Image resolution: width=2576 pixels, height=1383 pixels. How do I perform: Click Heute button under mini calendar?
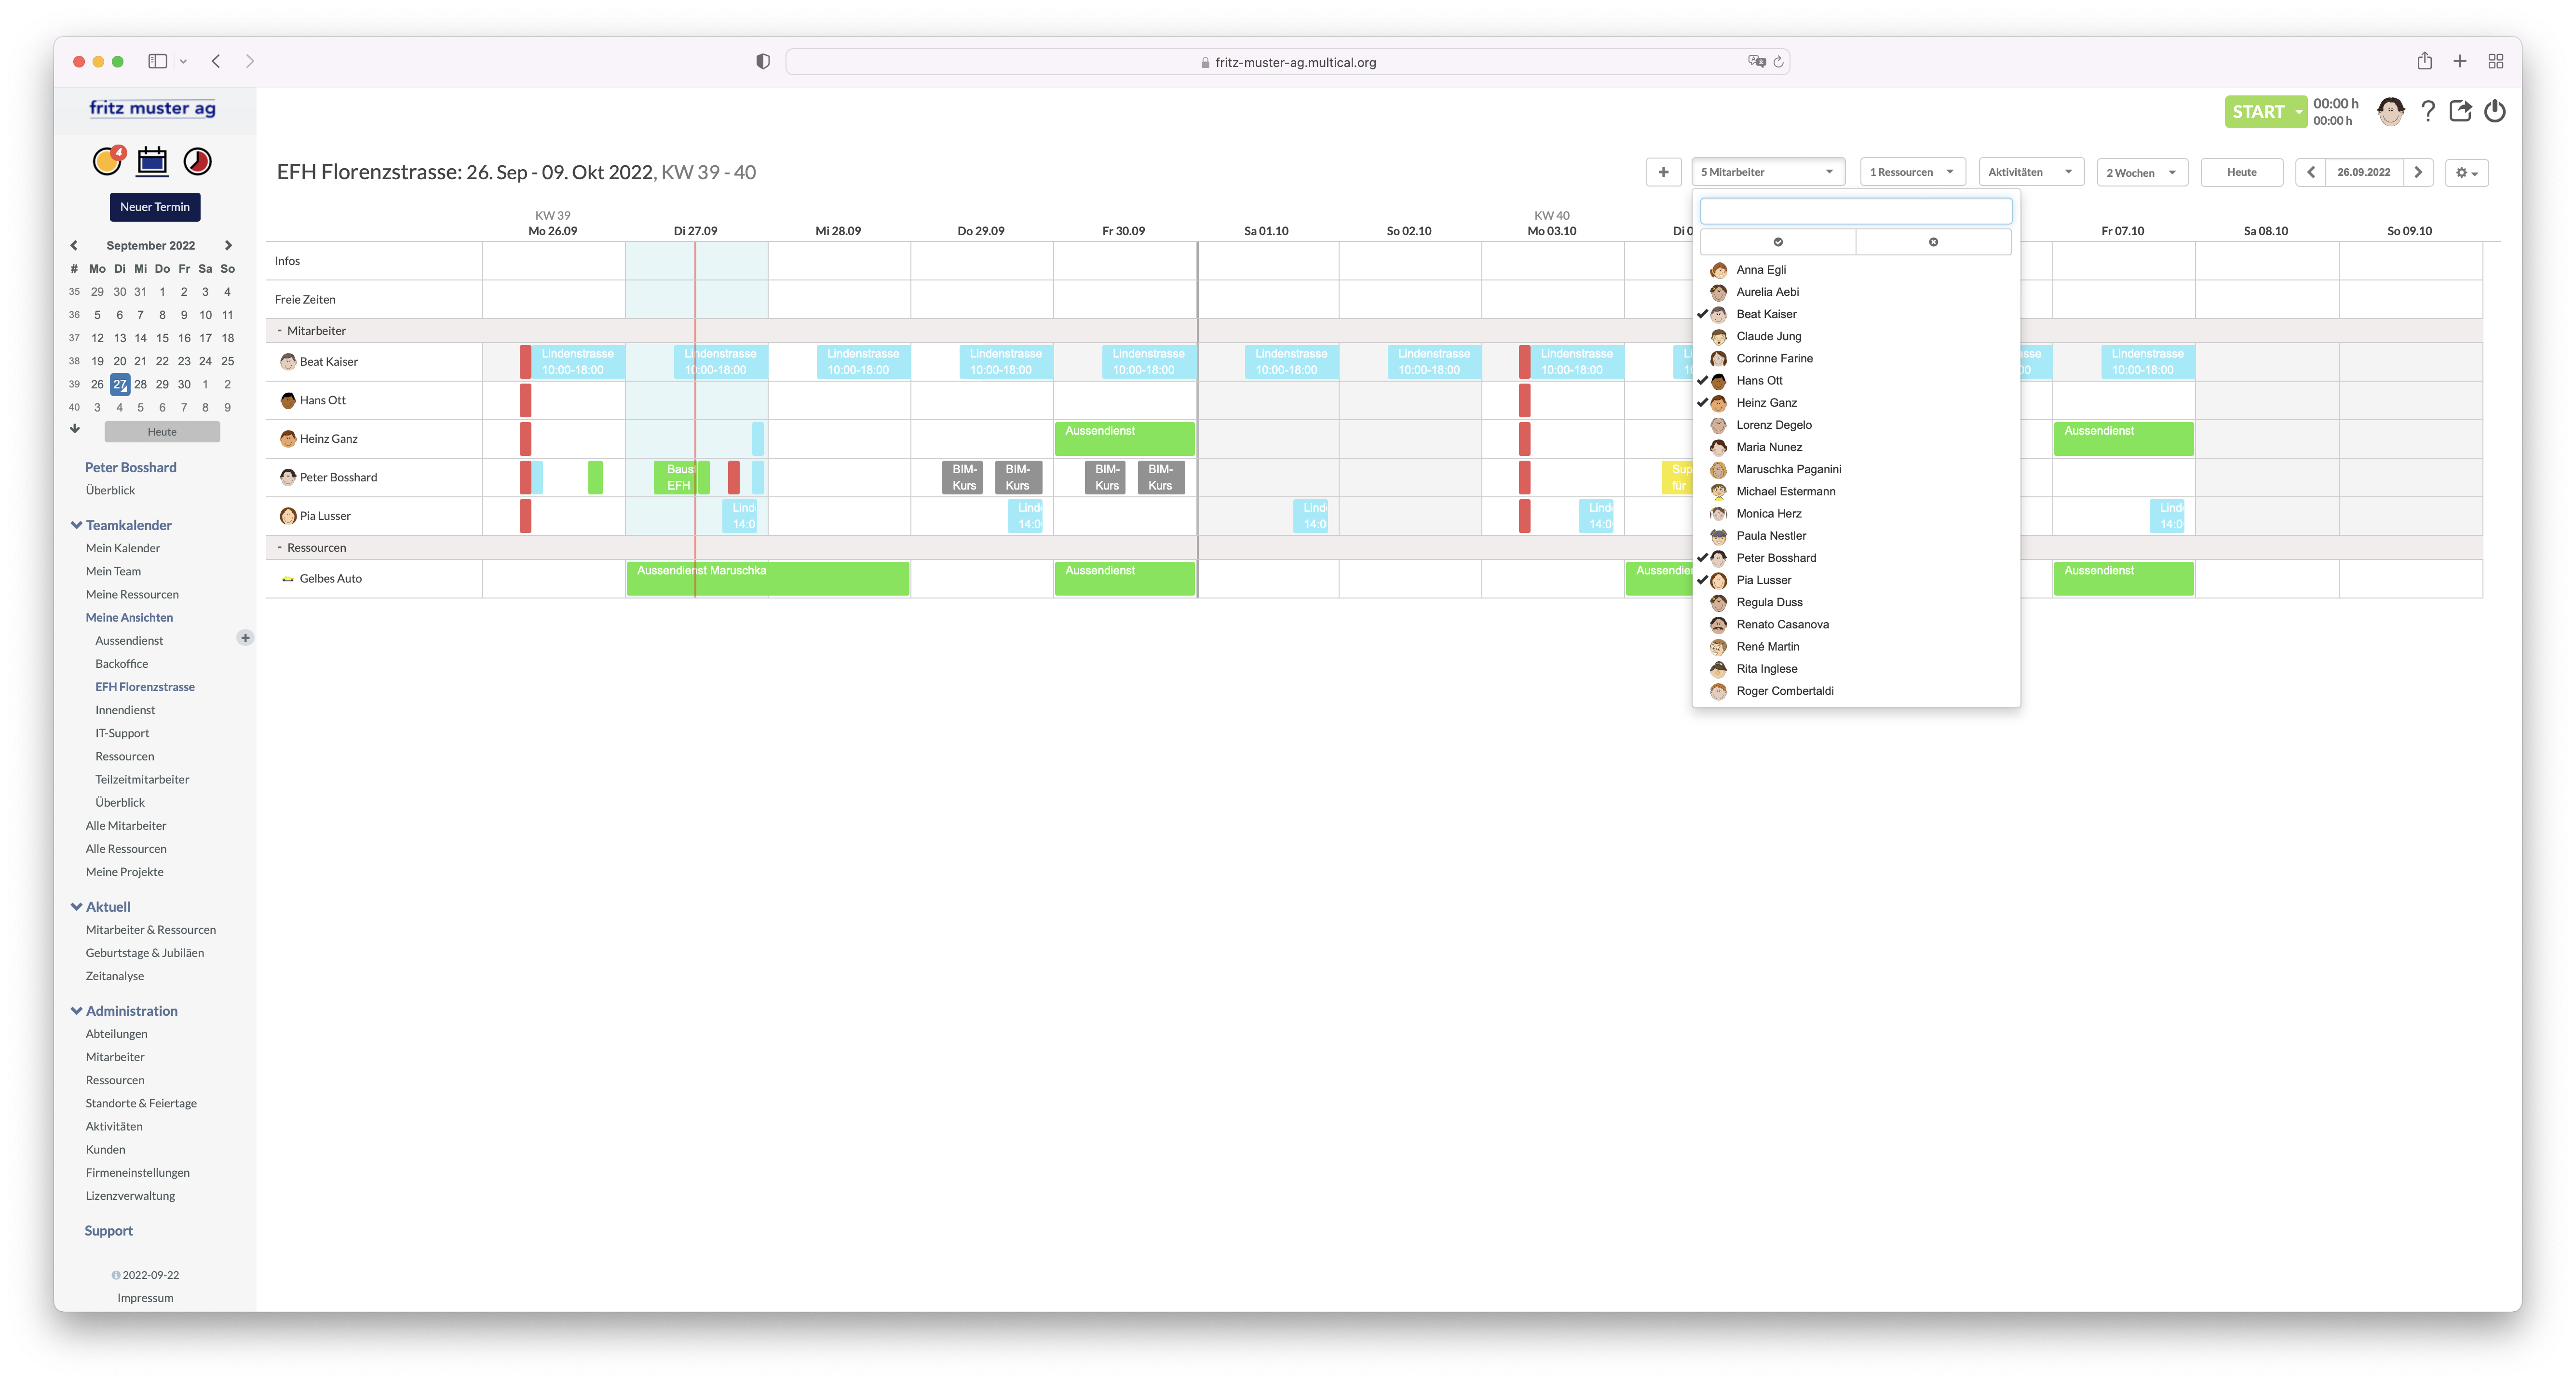pyautogui.click(x=162, y=432)
